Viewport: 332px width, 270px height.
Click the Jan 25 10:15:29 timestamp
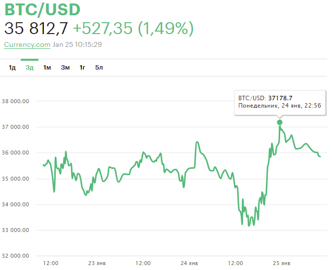(x=77, y=44)
